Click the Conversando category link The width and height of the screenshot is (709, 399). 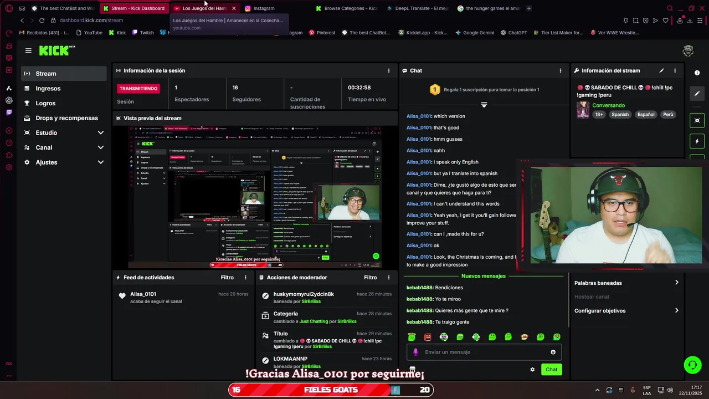(608, 105)
